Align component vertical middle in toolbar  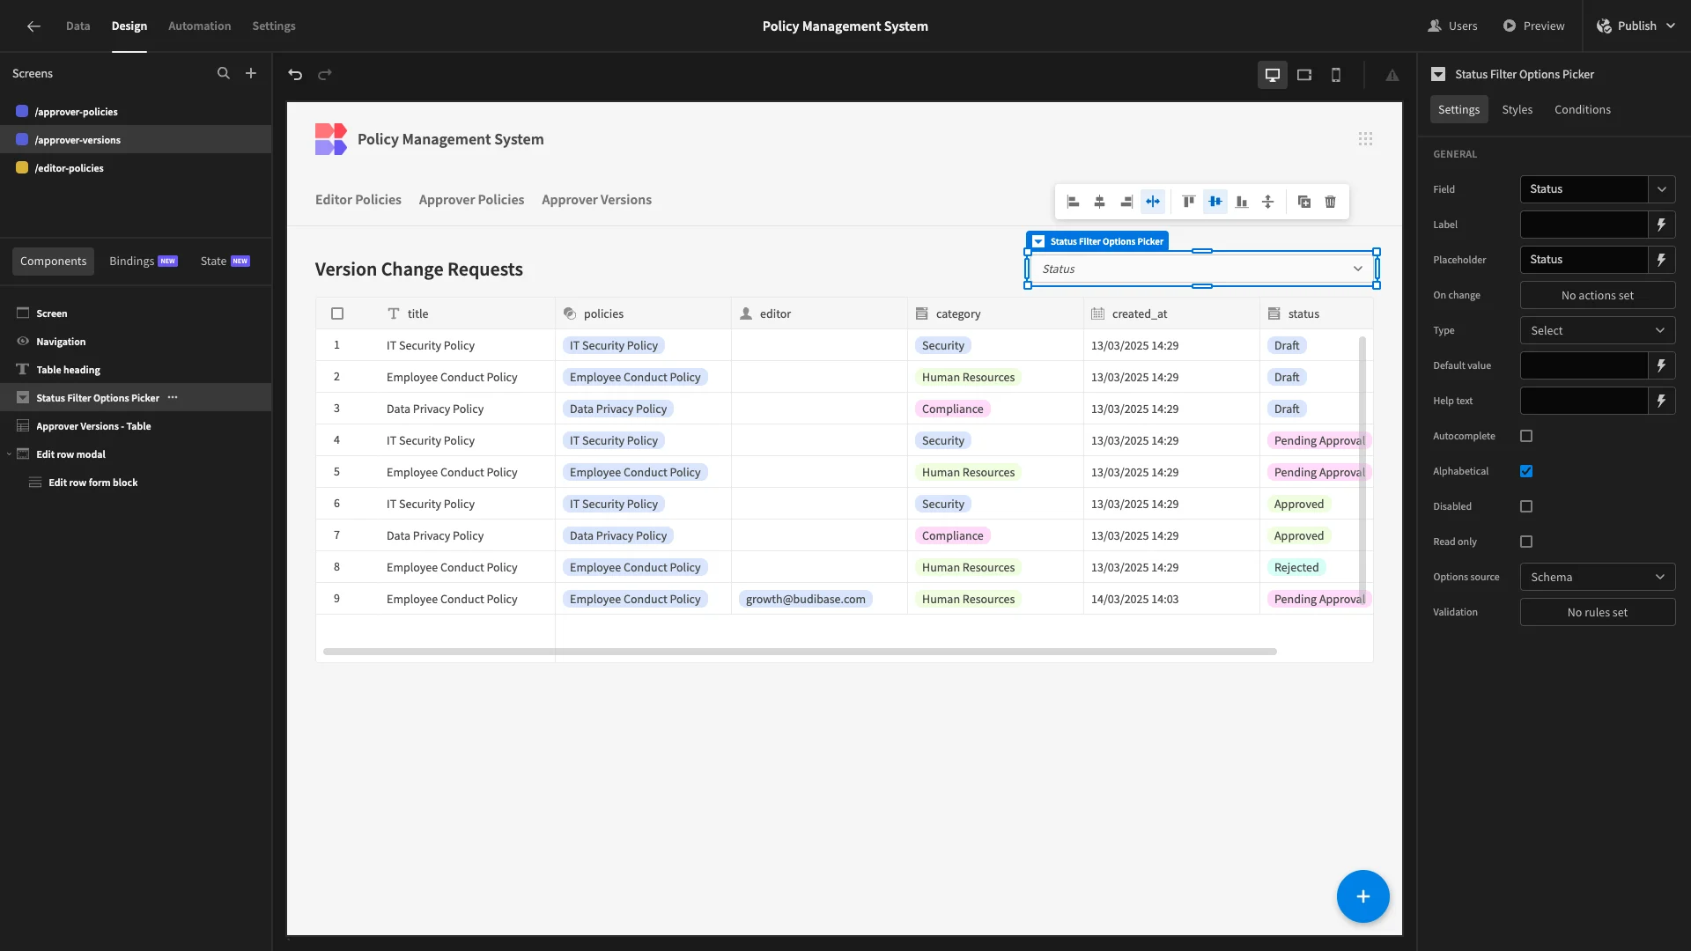click(1215, 202)
